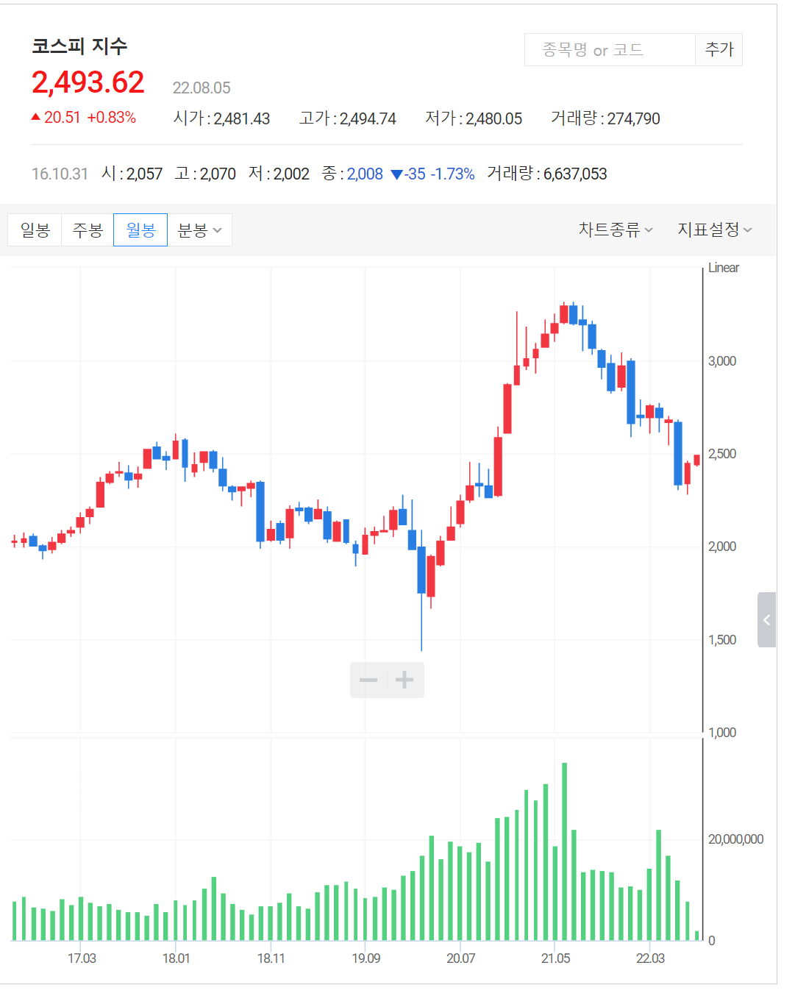Click the 시가 2,481.43 value
The width and height of the screenshot is (795, 996).
221,118
